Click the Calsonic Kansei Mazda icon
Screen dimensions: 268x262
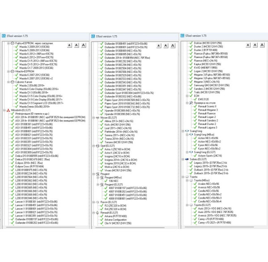[12, 82]
